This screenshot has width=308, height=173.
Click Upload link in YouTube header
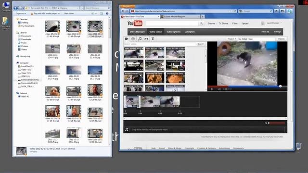245,24
